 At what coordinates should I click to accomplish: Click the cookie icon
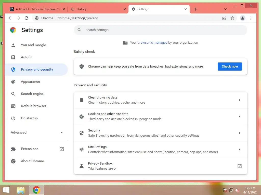[x=82, y=117]
